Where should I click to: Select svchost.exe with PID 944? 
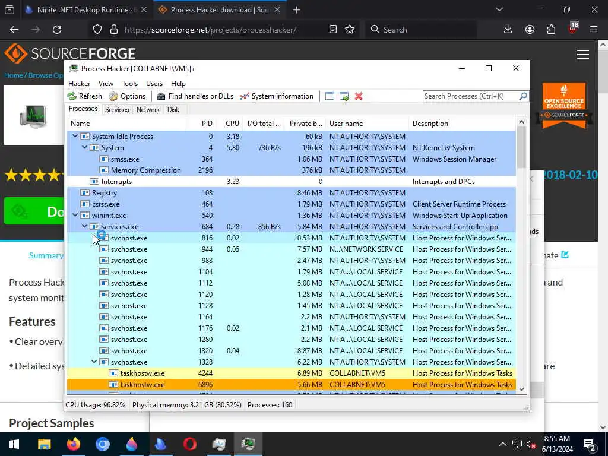[291, 249]
